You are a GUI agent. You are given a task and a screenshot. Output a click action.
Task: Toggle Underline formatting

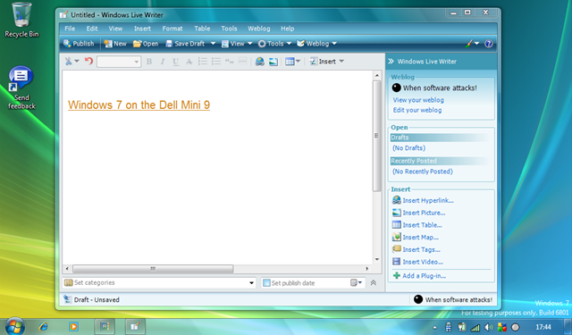[175, 62]
